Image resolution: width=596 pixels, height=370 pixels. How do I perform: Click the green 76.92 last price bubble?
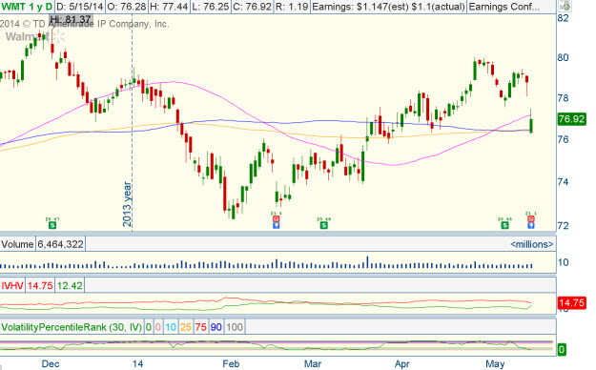coord(571,119)
